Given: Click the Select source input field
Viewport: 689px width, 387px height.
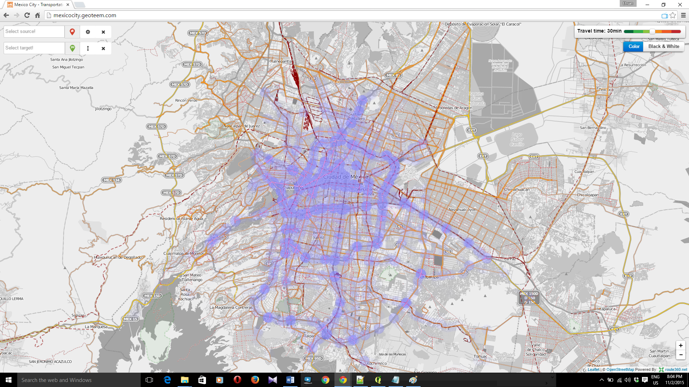Looking at the screenshot, I should pos(34,32).
